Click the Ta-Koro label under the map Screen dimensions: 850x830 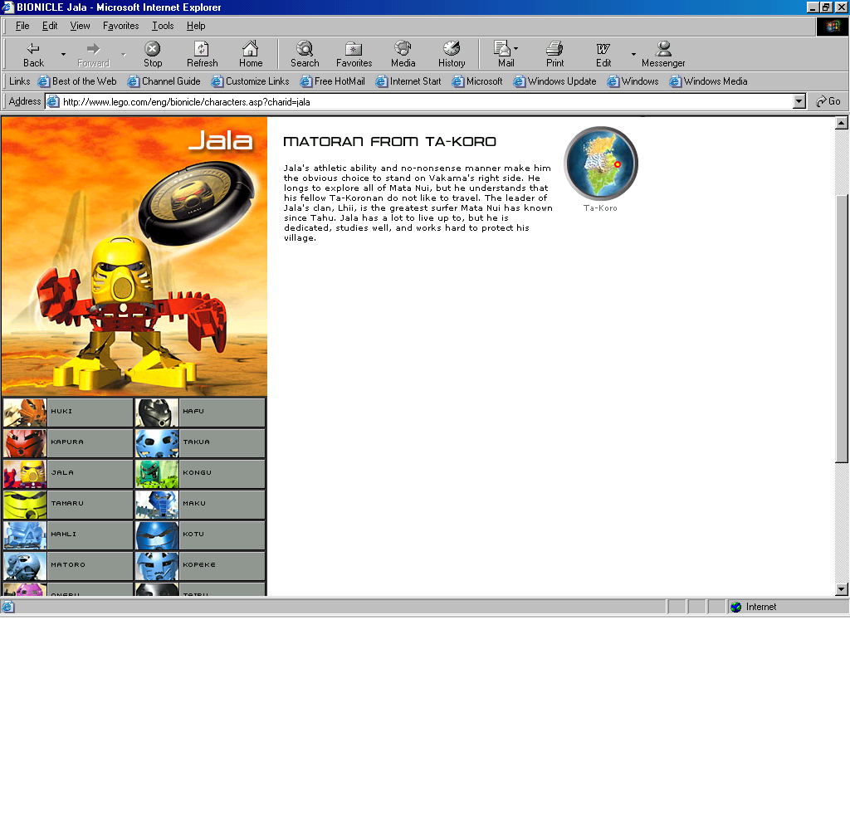click(600, 208)
